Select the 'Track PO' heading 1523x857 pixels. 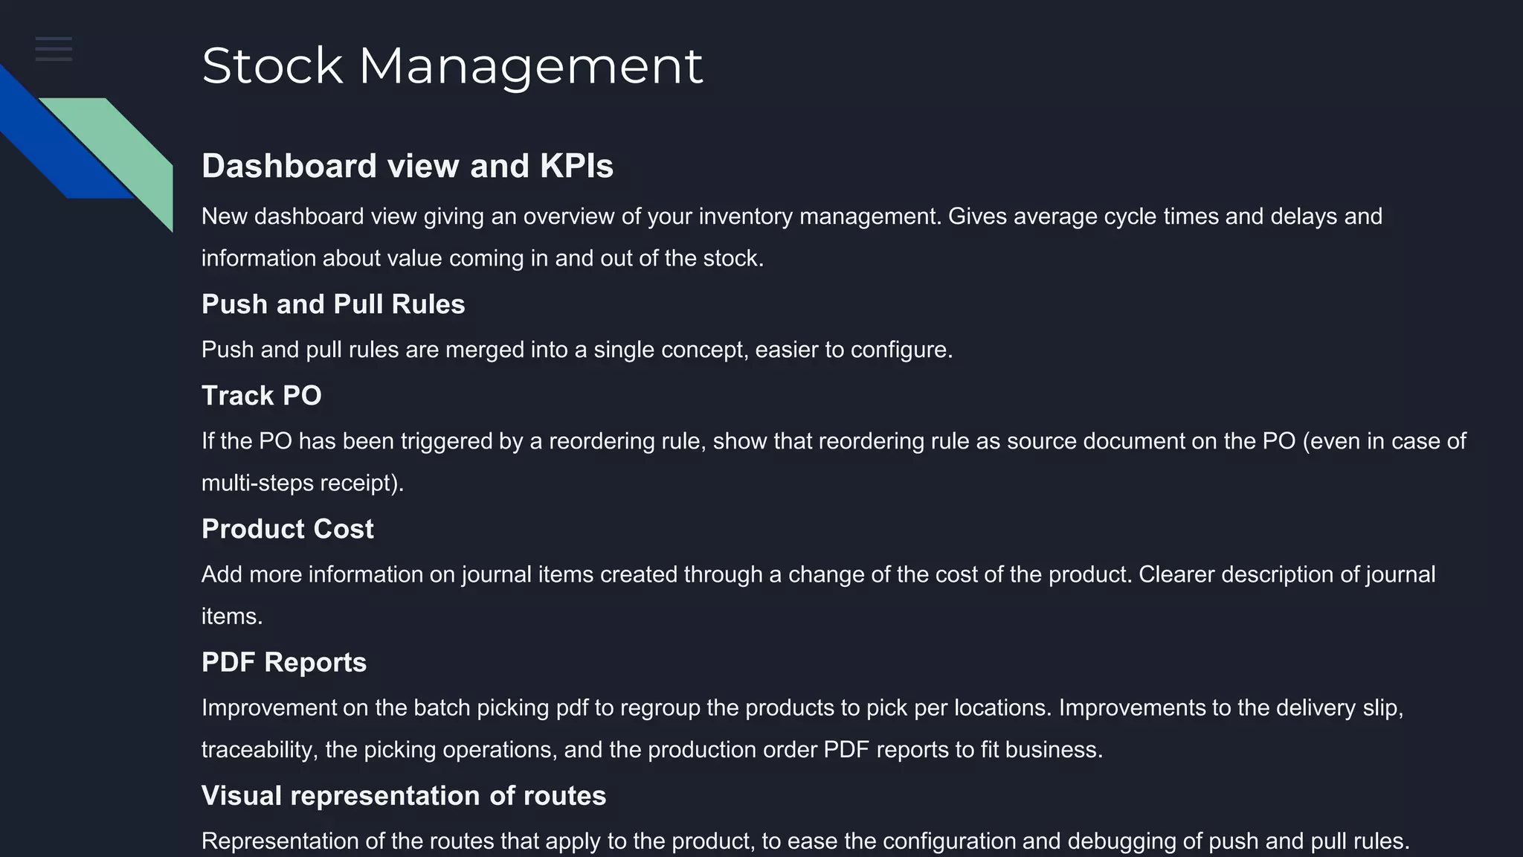262,396
